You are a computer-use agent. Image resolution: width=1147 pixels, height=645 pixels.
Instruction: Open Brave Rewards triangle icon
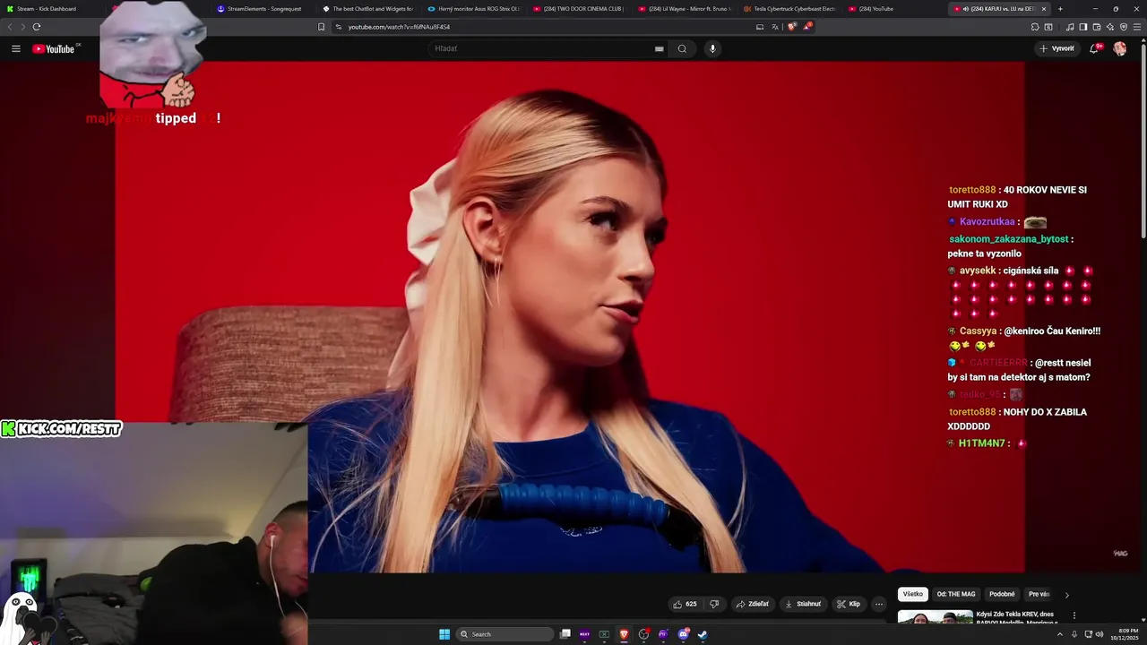pyautogui.click(x=807, y=27)
